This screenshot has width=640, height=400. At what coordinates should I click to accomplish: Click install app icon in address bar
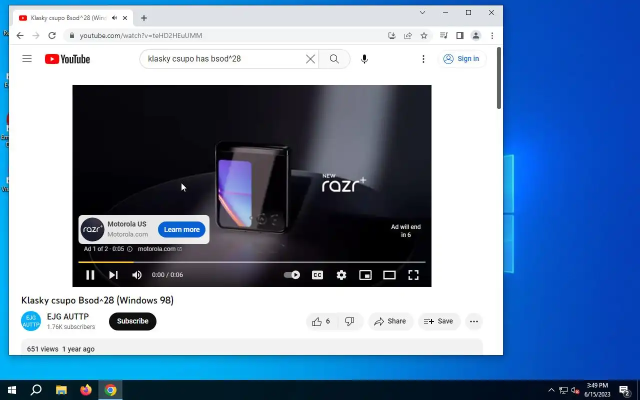[x=392, y=35]
